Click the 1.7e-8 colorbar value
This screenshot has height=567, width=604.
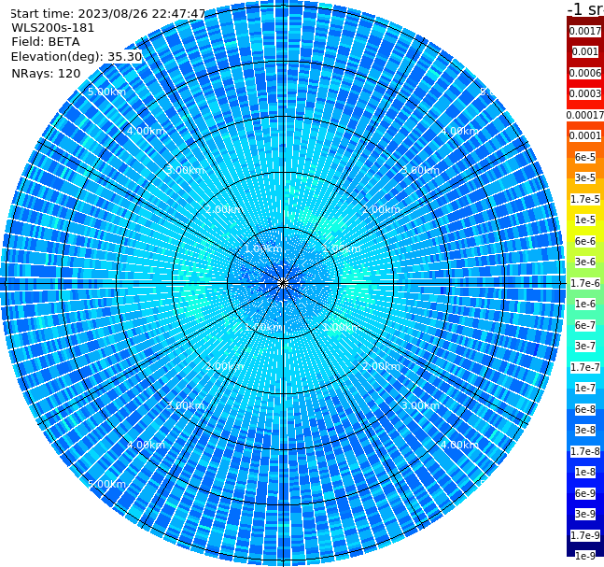coord(585,451)
